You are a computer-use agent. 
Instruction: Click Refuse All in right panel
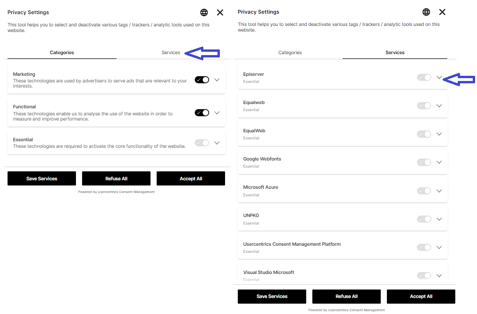(346, 297)
